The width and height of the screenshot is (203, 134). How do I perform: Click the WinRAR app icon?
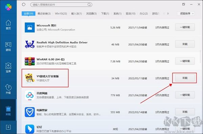tap(30, 61)
